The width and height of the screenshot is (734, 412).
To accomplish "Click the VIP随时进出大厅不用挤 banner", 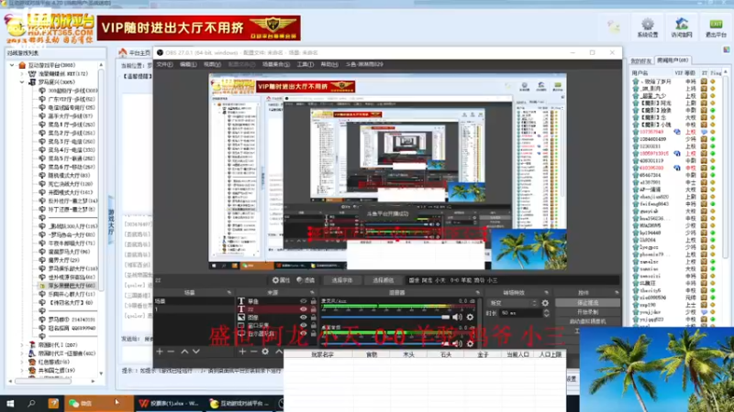I will 199,28.
